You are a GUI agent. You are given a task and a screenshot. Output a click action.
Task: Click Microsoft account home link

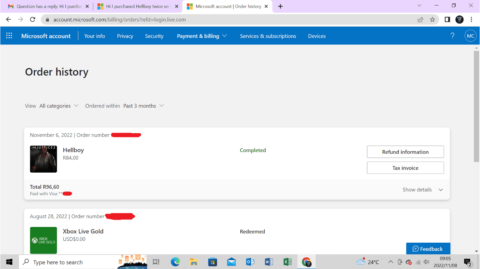point(46,36)
